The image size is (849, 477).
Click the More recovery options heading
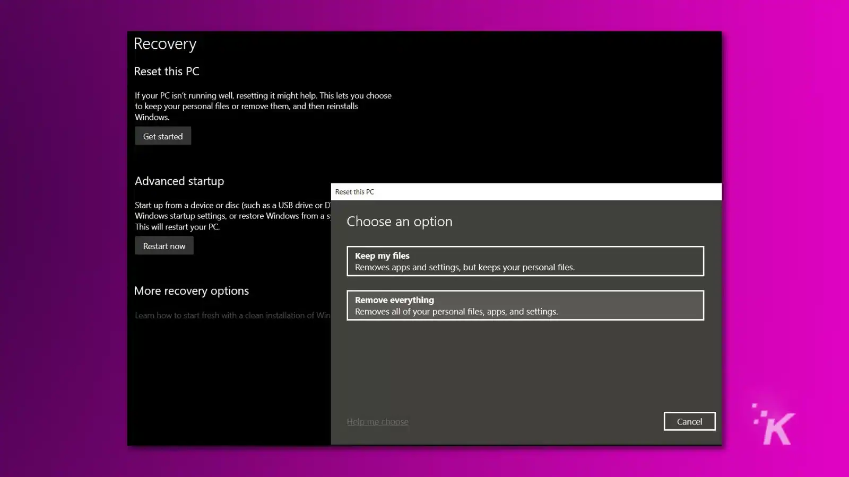point(192,291)
